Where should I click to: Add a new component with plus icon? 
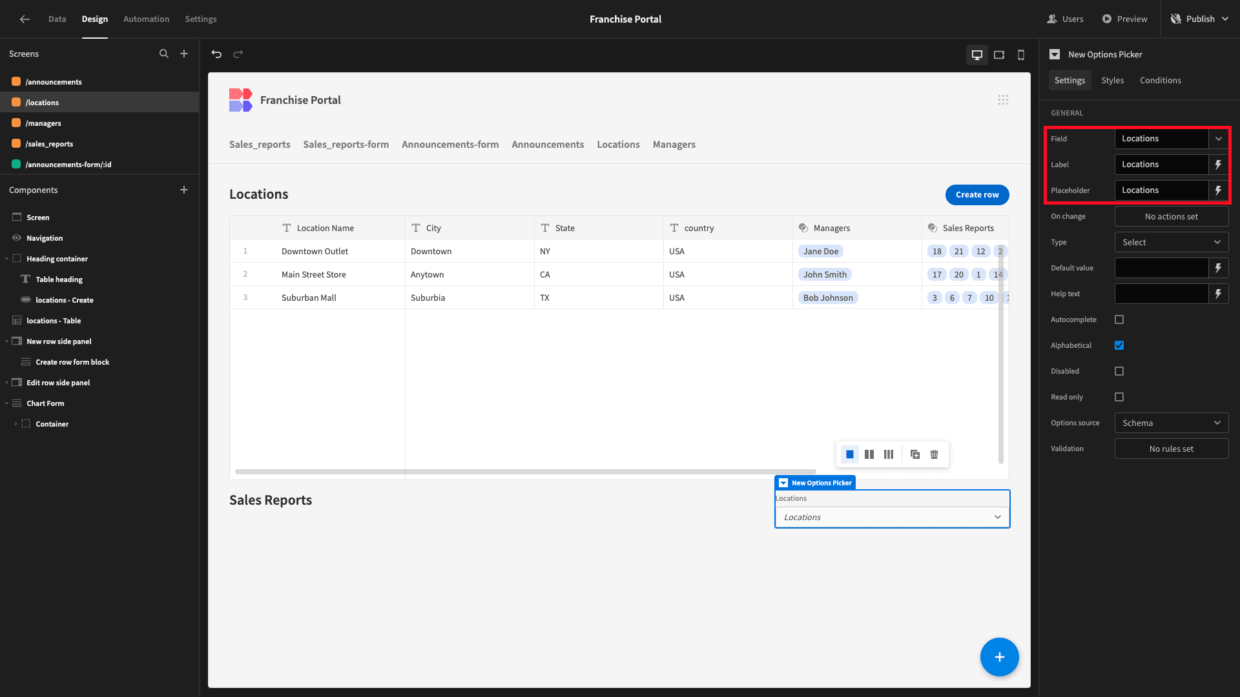point(184,190)
